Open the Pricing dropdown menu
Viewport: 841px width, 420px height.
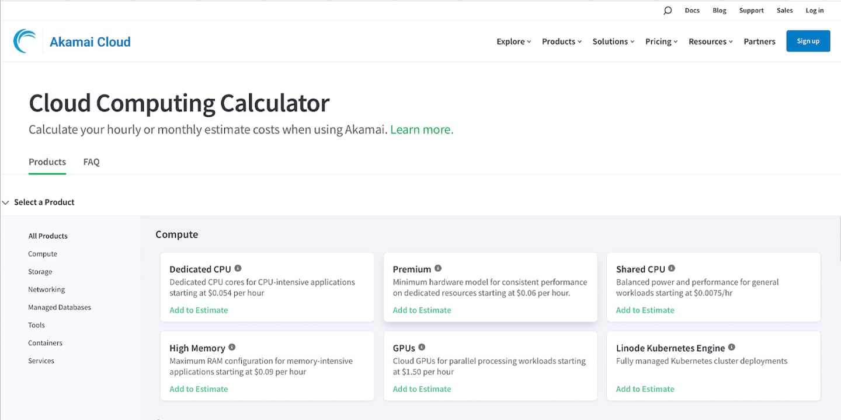661,41
